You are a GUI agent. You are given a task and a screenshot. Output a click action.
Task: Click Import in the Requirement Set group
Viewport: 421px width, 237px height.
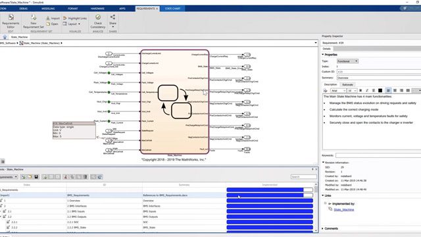pos(53,18)
